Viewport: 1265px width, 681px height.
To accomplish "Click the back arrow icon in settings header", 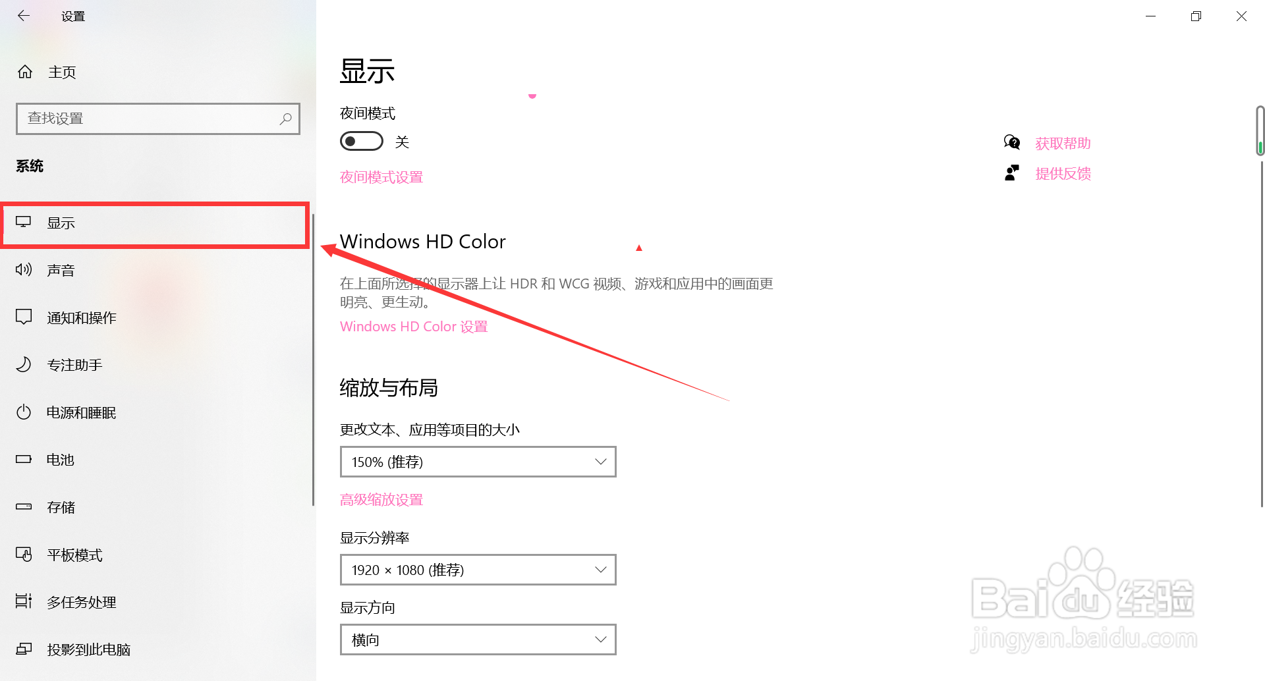I will (x=24, y=16).
